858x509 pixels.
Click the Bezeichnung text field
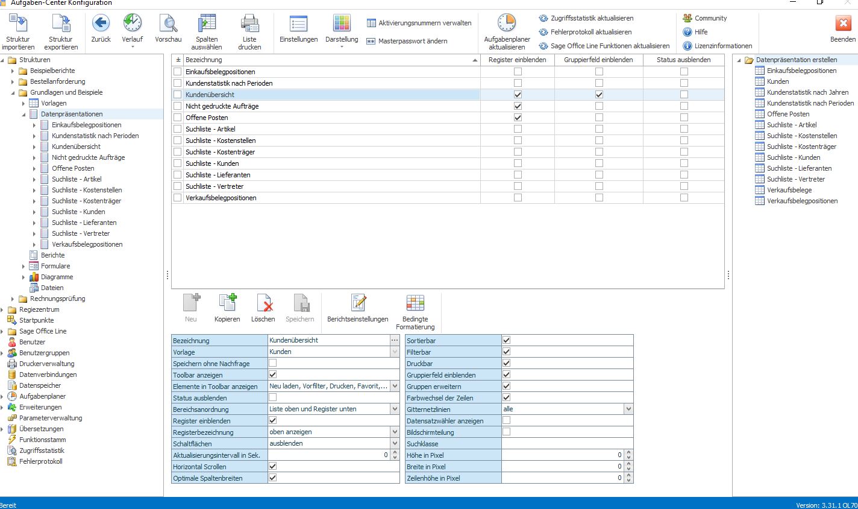pos(329,340)
